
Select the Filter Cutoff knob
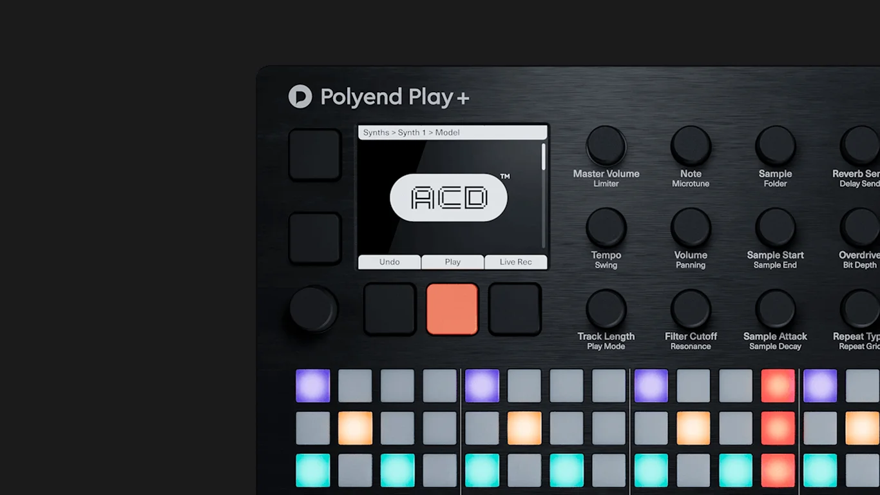(x=691, y=309)
